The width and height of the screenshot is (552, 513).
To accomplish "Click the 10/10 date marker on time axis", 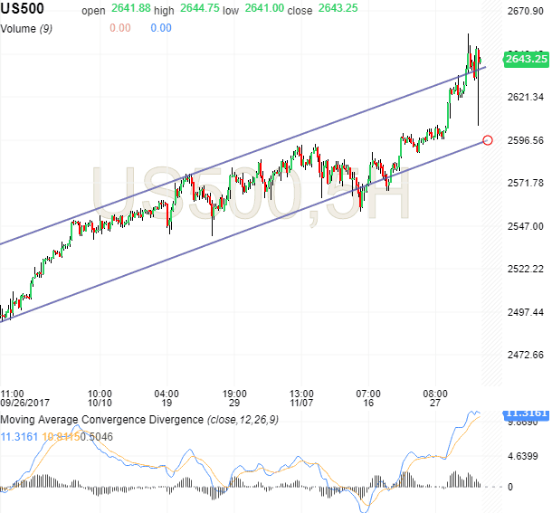I will click(100, 404).
